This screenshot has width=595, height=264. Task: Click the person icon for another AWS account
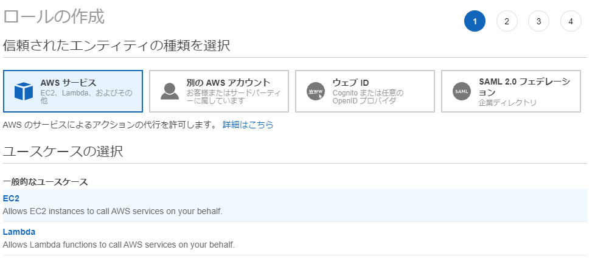pyautogui.click(x=169, y=91)
